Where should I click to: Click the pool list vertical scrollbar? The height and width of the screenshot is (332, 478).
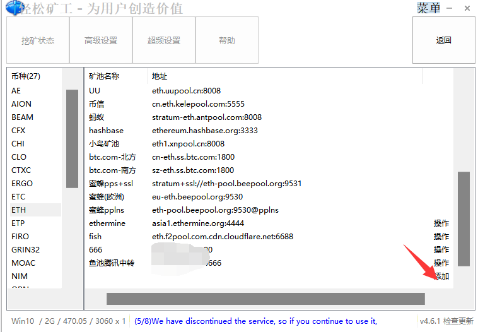(463, 219)
